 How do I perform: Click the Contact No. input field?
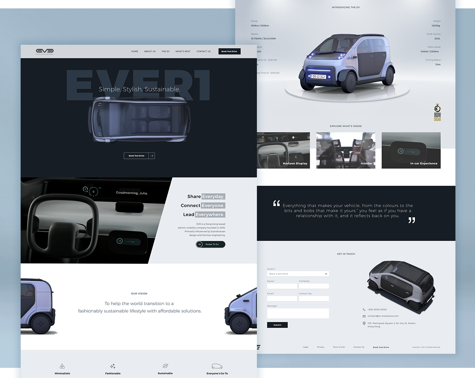pyautogui.click(x=314, y=299)
